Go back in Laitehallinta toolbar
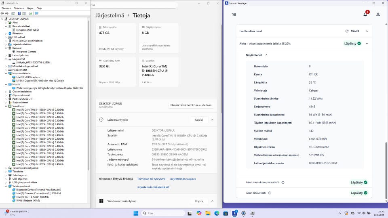Image resolution: width=388 pixels, height=218 pixels. pyautogui.click(x=2, y=13)
